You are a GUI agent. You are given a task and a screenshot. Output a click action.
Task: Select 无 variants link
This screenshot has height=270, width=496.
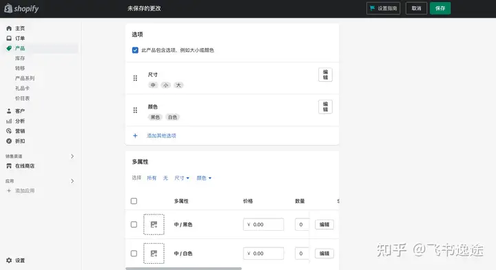point(165,178)
